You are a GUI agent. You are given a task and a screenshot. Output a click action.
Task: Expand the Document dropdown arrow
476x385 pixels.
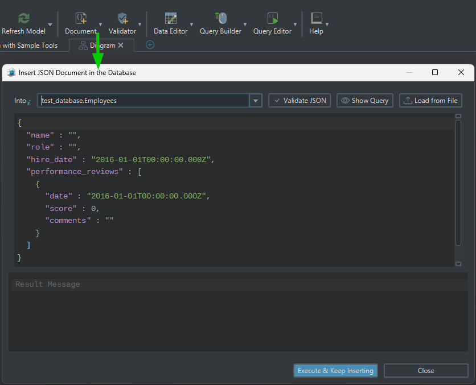coord(100,24)
